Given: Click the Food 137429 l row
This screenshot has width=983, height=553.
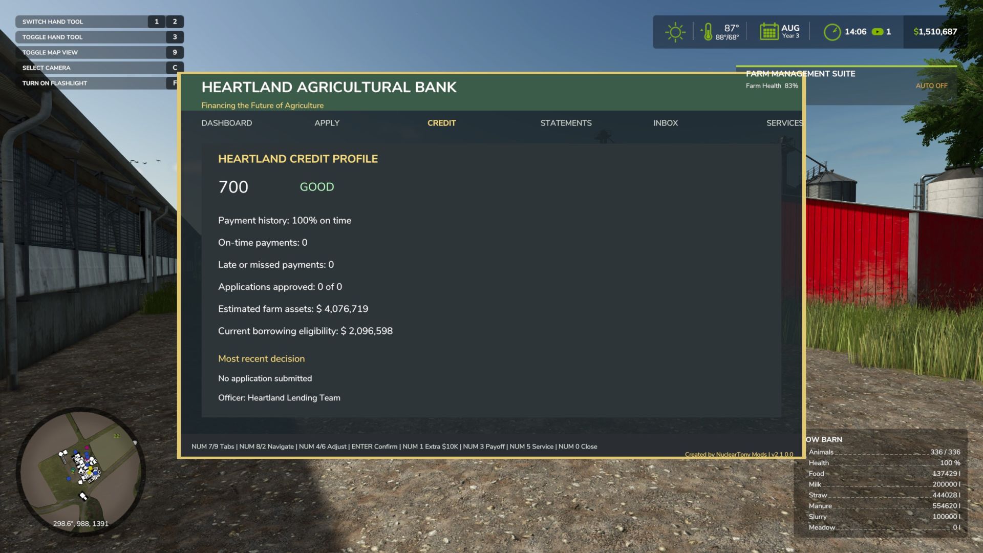Looking at the screenshot, I should [x=884, y=474].
